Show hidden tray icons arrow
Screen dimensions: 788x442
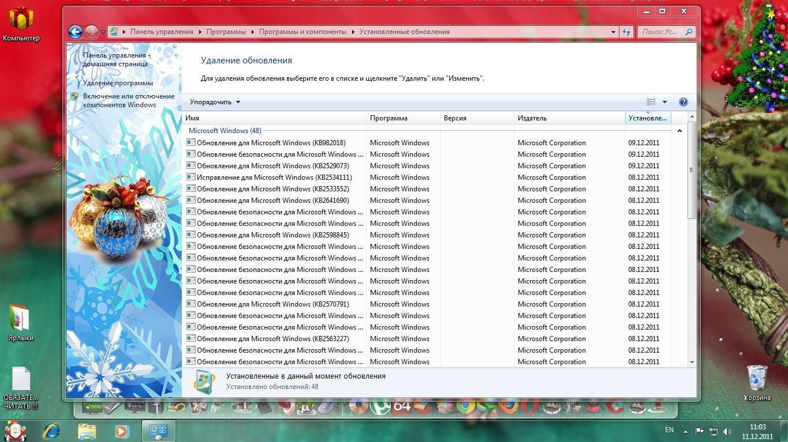(685, 431)
